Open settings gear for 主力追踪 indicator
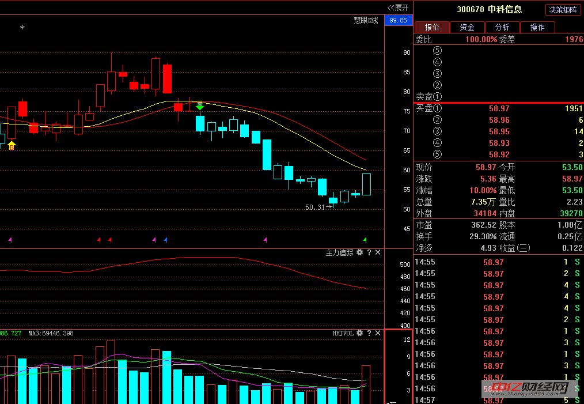Screen dimensions: 584x404 tap(360, 252)
